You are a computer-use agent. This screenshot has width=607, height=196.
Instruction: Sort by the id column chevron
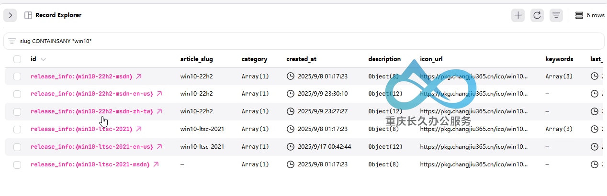coord(43,59)
